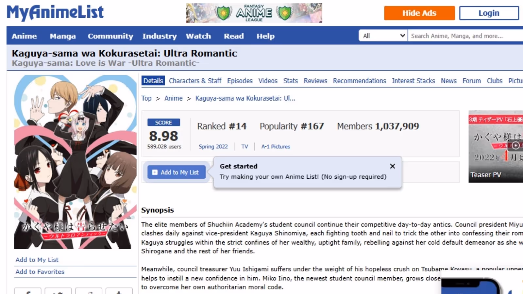The height and width of the screenshot is (294, 523).
Task: Play the Teaser PV video thumbnail
Action: [496, 146]
